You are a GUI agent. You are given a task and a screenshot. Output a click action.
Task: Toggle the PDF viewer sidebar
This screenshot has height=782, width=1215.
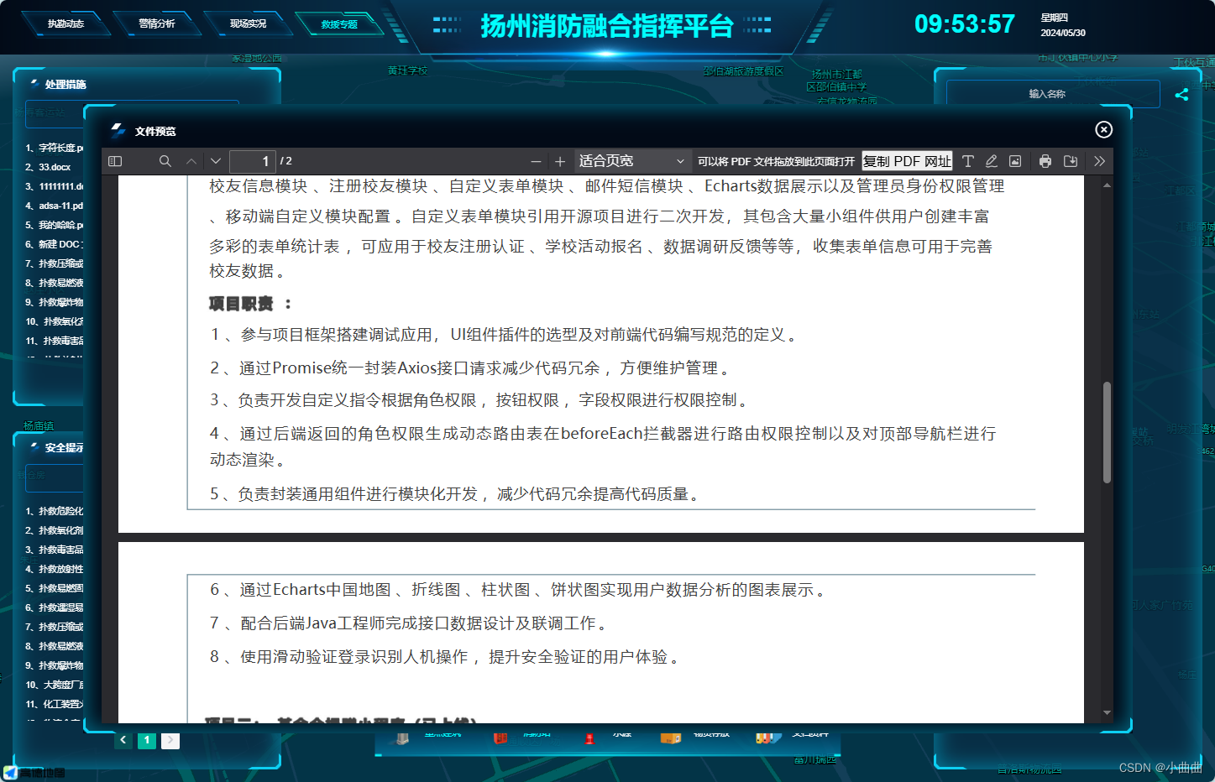(x=116, y=161)
